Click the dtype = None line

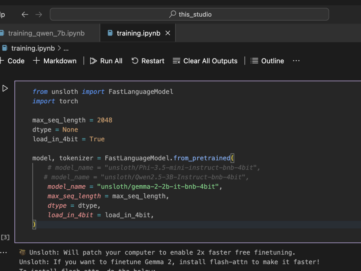click(55, 129)
